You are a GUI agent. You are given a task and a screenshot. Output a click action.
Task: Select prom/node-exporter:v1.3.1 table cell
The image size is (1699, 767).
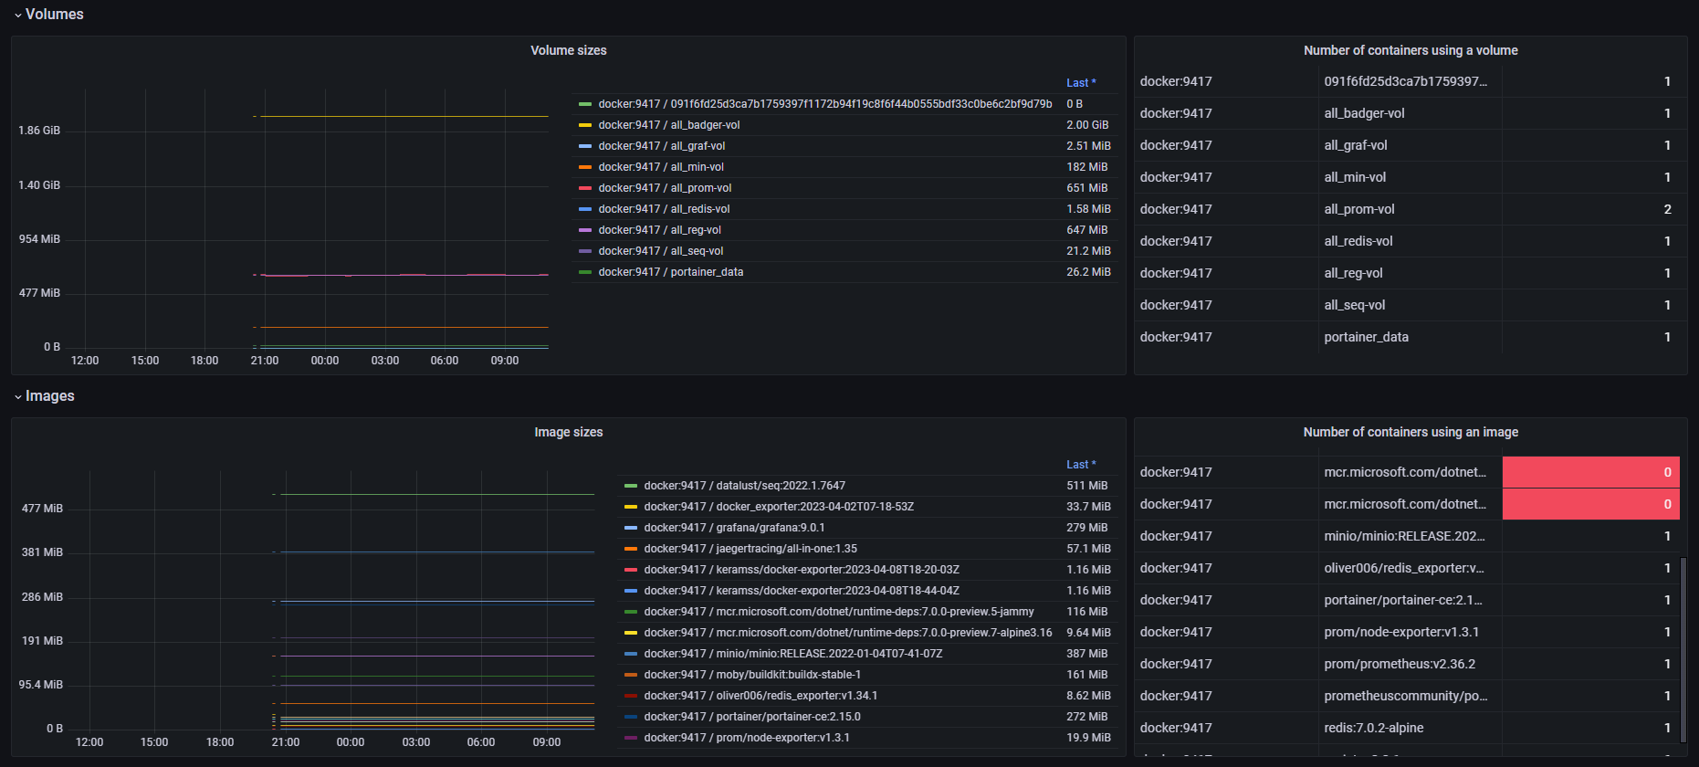click(1410, 632)
